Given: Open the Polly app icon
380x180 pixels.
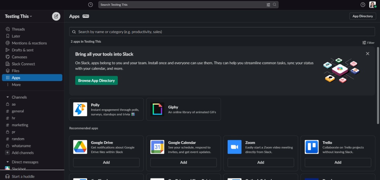Looking at the screenshot, I should [x=80, y=109].
